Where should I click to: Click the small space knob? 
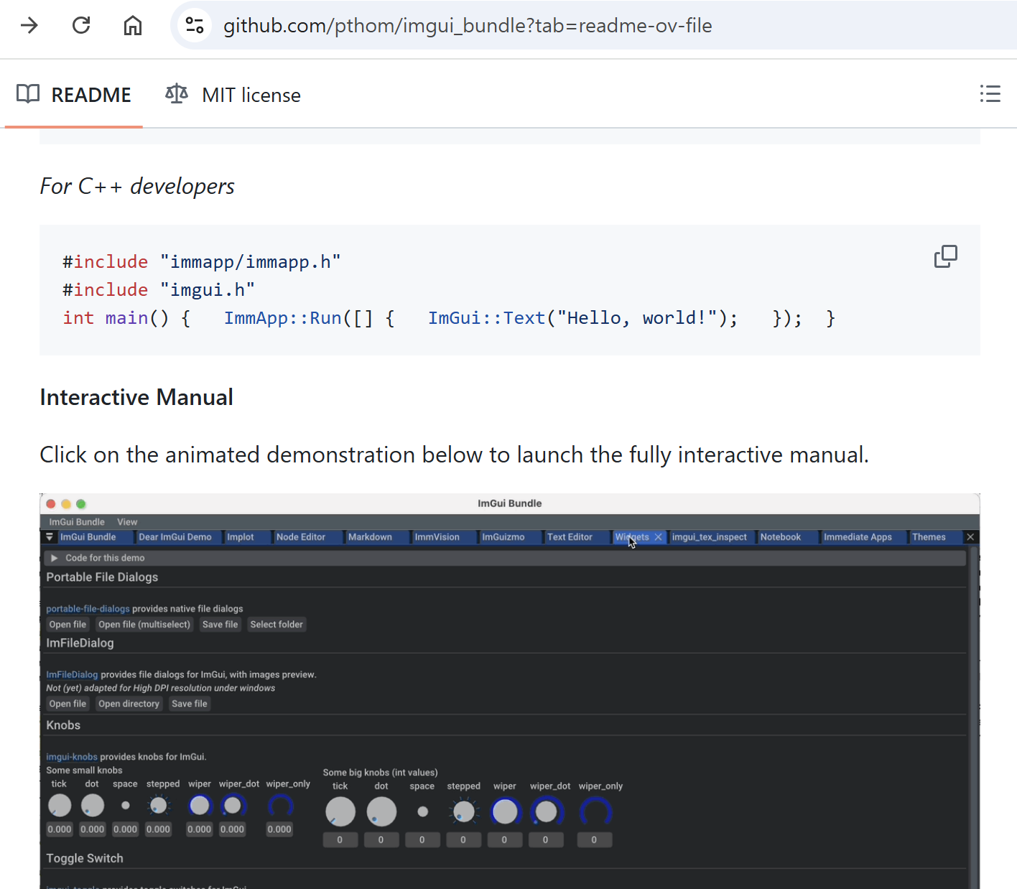[126, 806]
